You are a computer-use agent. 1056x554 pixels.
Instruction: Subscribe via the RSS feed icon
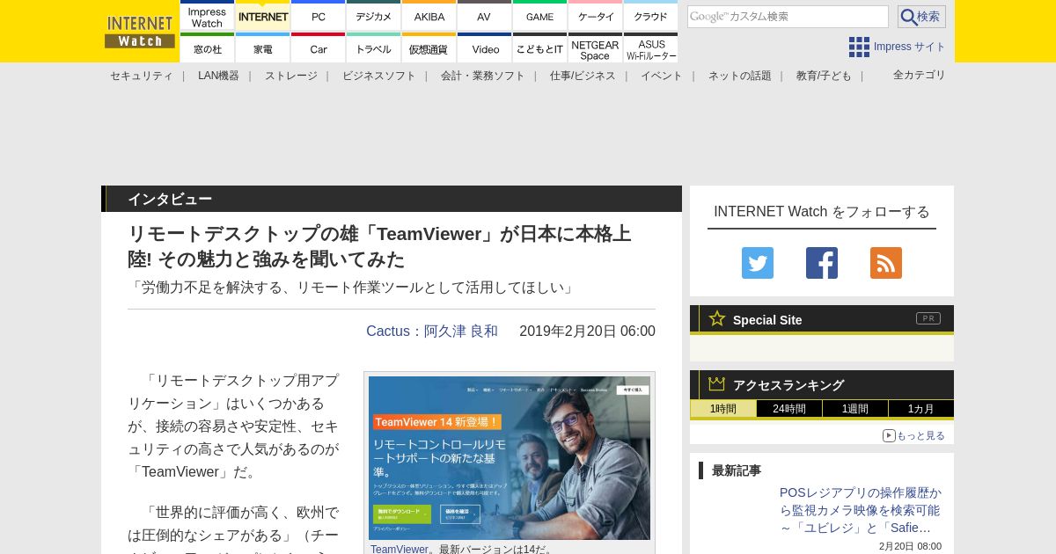pos(886,263)
